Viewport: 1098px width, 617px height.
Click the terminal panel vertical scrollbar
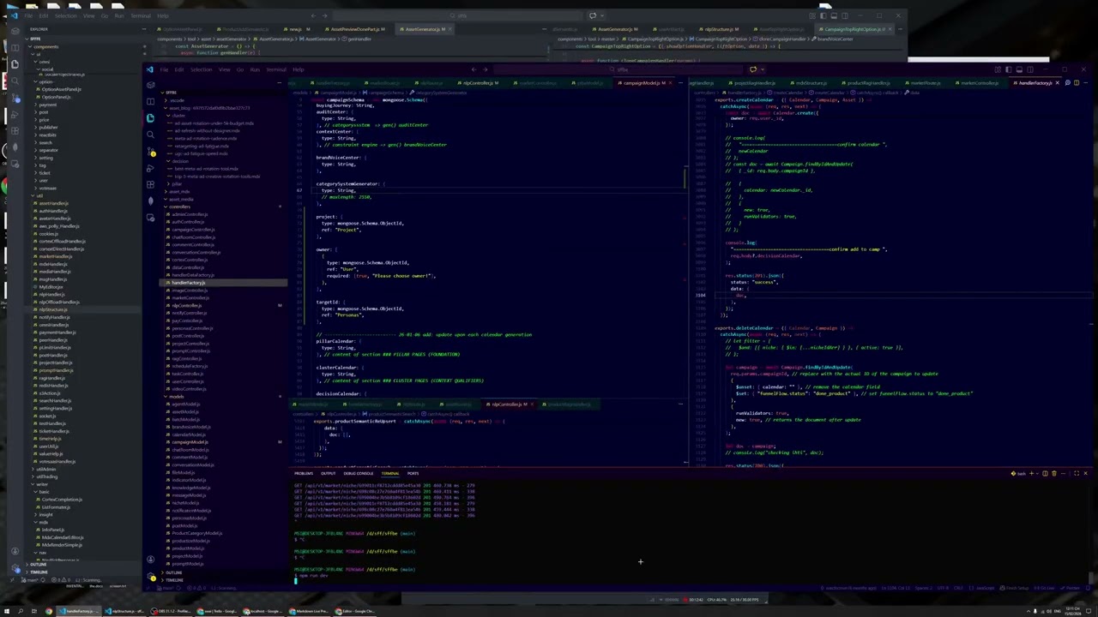1089,578
